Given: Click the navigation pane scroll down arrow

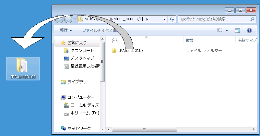Looking at the screenshot, I should 102,130.
